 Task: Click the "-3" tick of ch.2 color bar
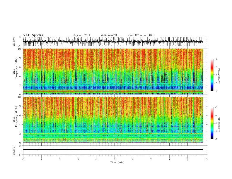(216, 107)
